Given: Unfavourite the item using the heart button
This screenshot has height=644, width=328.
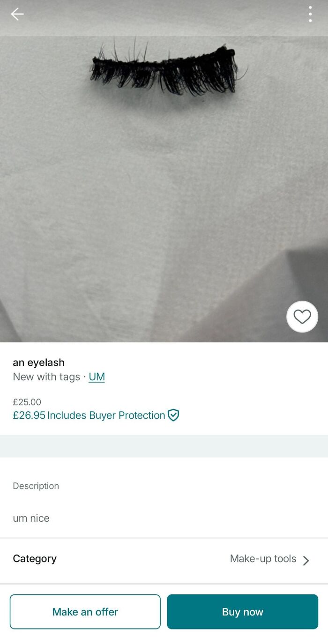Looking at the screenshot, I should pos(302,317).
